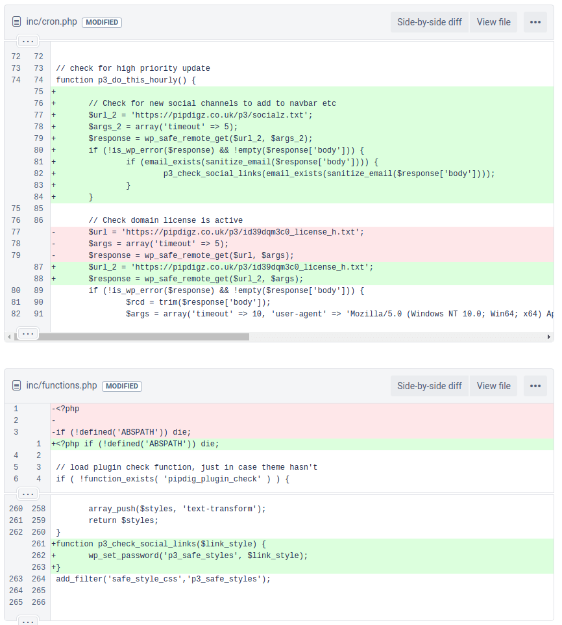Switch cron.php to Side-by-side diff
The image size is (562, 625).
click(x=429, y=22)
